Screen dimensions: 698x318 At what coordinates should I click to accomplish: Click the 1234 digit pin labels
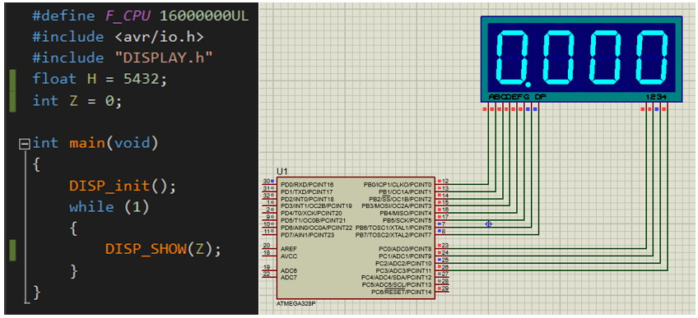[656, 96]
